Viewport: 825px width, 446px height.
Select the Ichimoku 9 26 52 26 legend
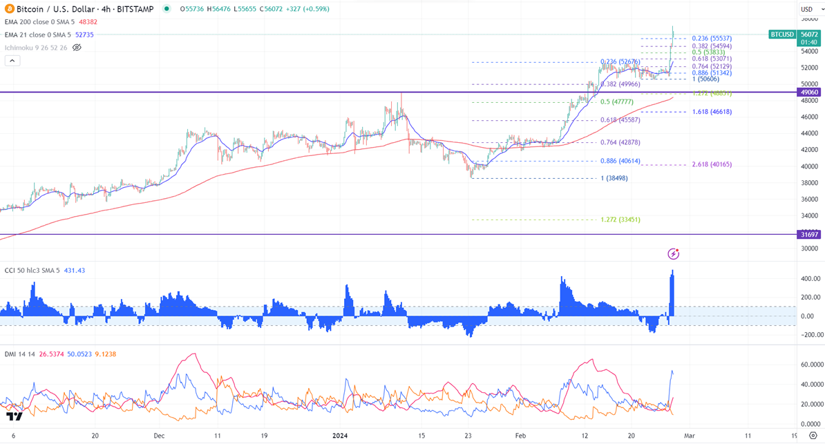36,48
